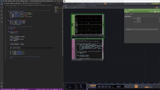
Task: Click the Tutorials button in TouchDesigner
Action: pyautogui.click(x=99, y=4)
